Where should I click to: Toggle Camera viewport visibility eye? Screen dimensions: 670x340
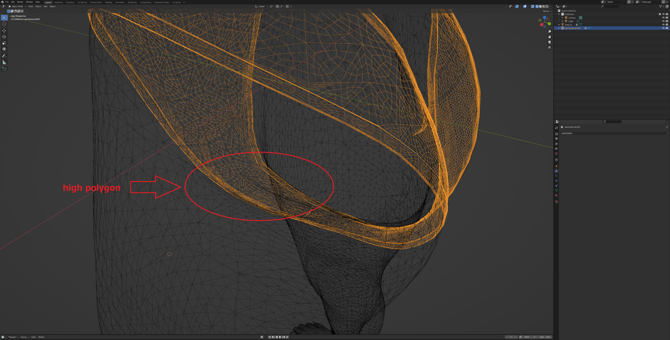coord(663,18)
